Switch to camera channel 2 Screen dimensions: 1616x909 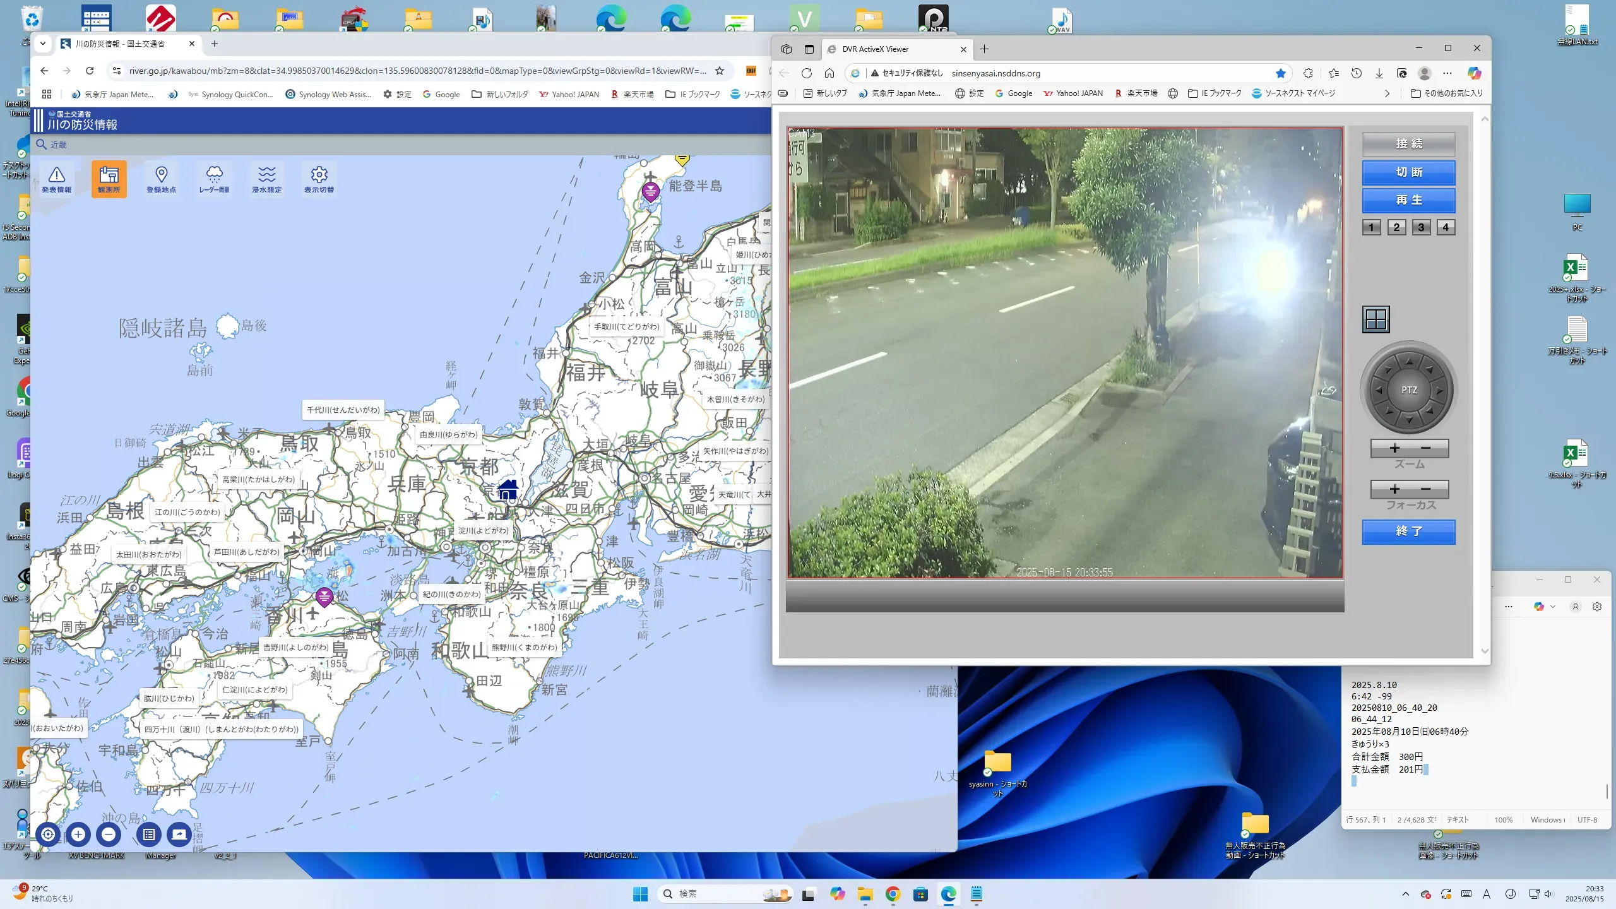pos(1396,227)
